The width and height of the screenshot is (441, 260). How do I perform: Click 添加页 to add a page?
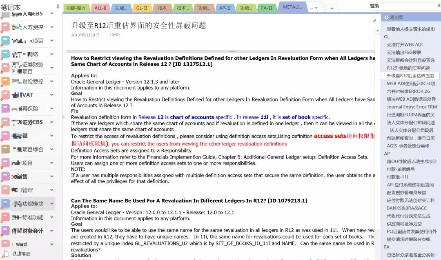396,18
